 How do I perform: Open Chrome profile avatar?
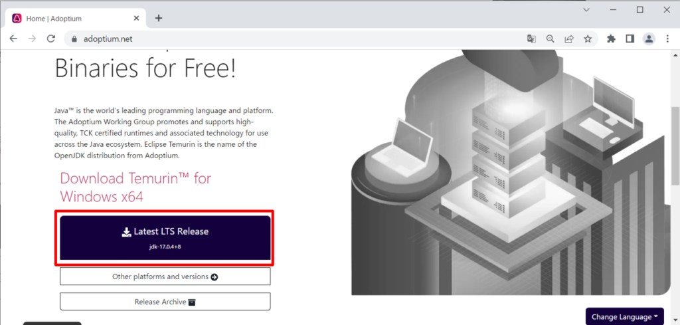(x=649, y=39)
